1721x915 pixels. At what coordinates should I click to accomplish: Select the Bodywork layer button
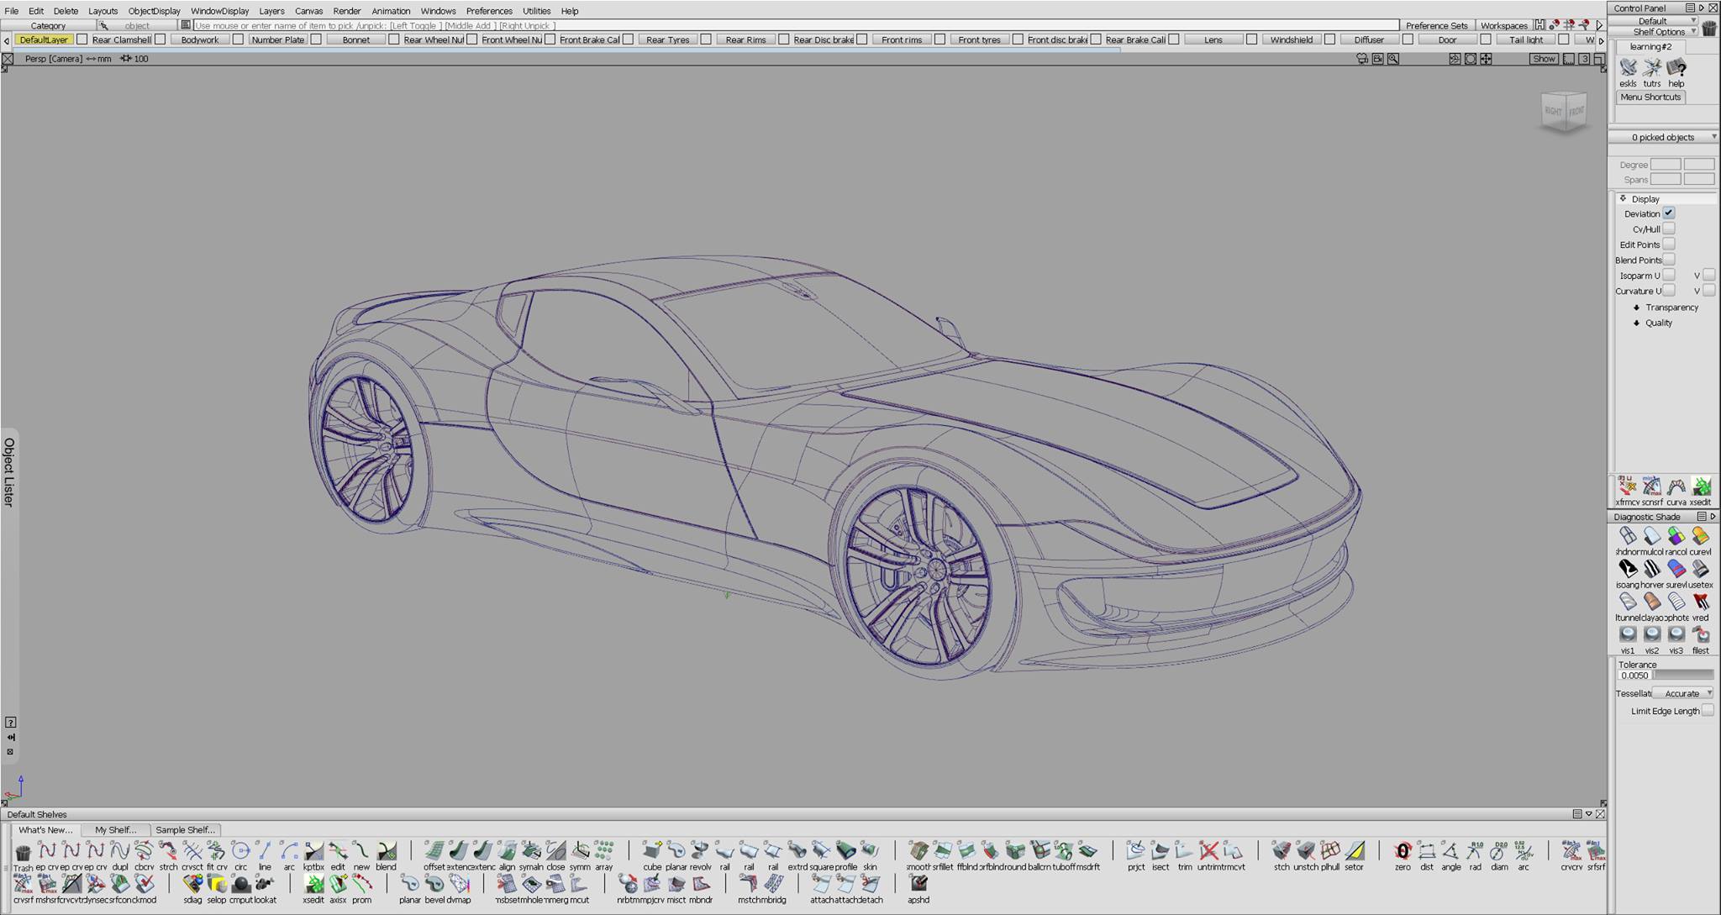click(200, 39)
